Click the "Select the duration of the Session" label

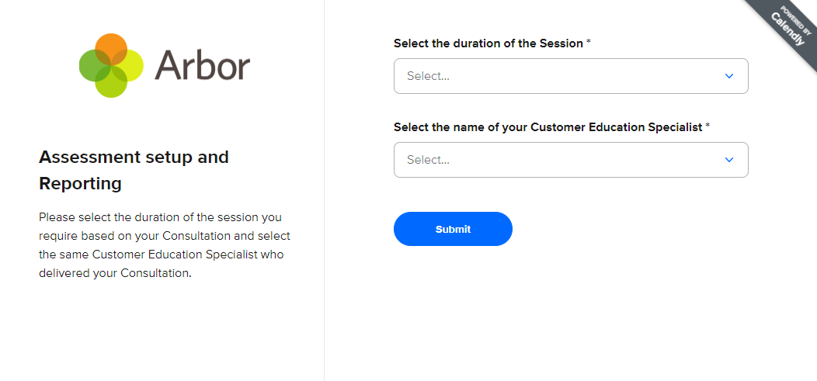point(488,43)
